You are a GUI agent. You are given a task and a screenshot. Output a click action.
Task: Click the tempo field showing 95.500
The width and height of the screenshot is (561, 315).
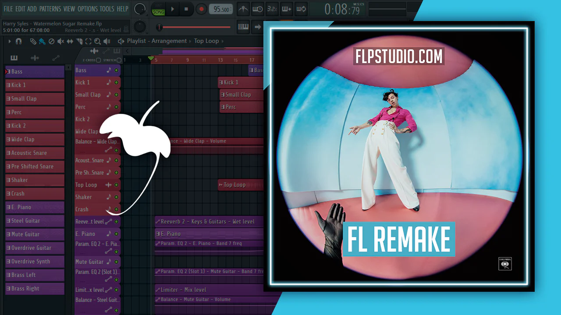click(x=221, y=9)
